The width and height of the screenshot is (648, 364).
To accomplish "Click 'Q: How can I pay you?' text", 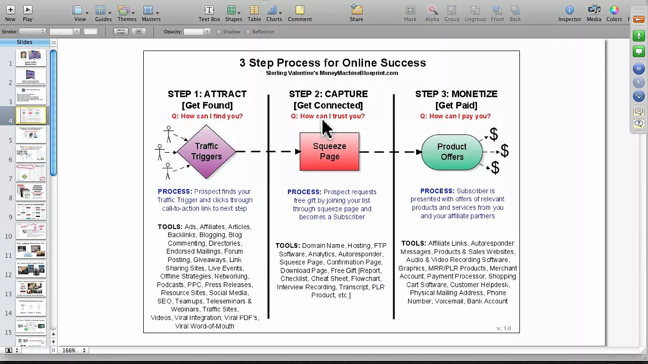I will point(455,116).
